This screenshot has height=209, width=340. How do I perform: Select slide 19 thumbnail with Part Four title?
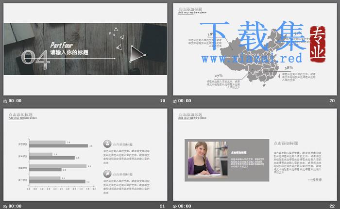(85, 49)
